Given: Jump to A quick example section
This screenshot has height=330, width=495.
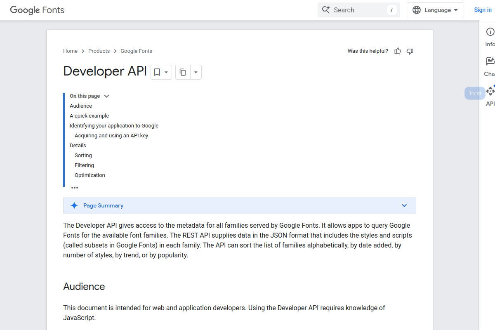Looking at the screenshot, I should click(x=90, y=116).
